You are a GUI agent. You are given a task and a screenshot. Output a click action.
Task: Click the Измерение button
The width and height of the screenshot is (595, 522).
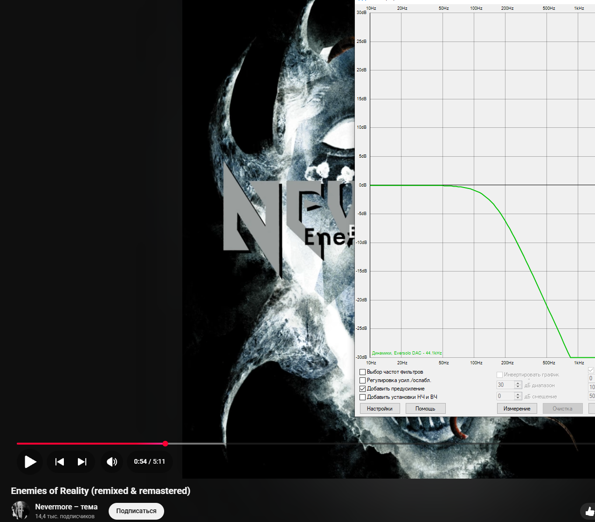point(517,409)
